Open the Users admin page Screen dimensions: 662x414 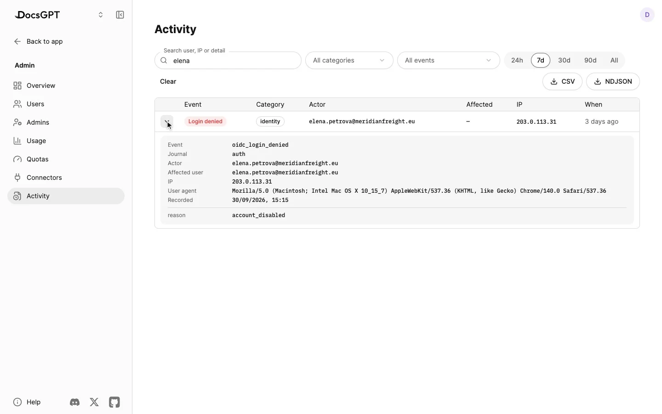pyautogui.click(x=66, y=104)
